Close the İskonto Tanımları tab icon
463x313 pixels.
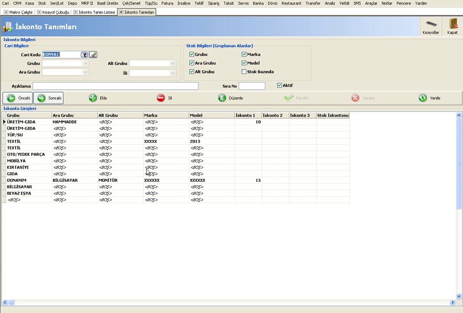[121, 12]
